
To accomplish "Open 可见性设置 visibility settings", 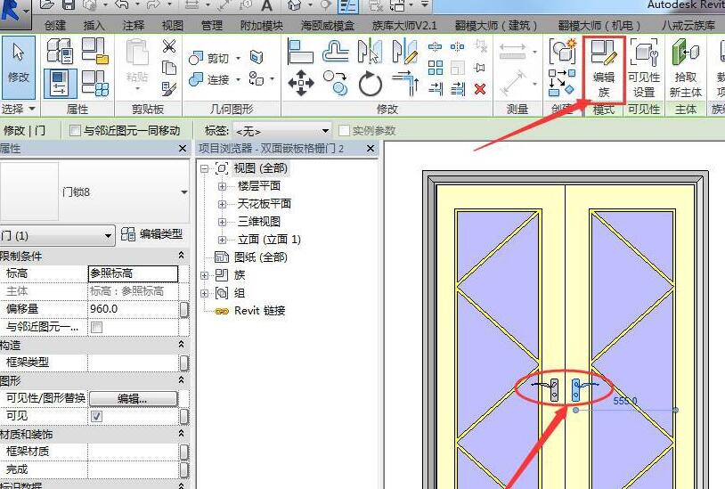I will pyautogui.click(x=644, y=69).
